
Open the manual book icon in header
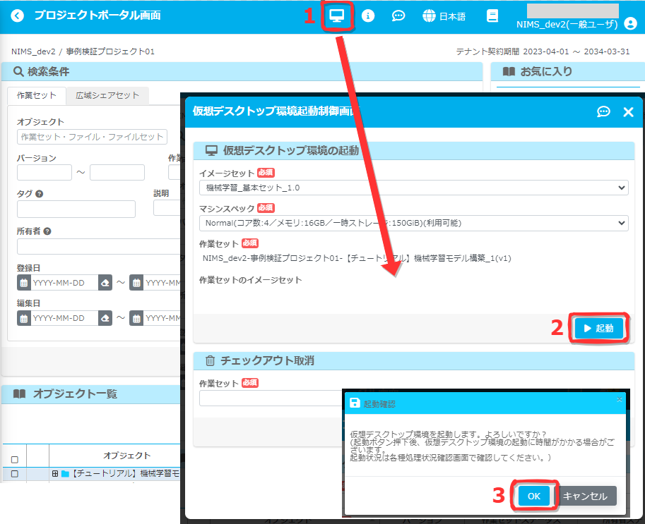tap(492, 16)
